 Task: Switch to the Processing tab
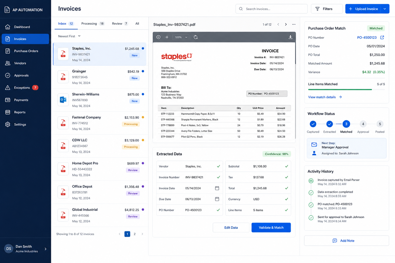pos(93,24)
